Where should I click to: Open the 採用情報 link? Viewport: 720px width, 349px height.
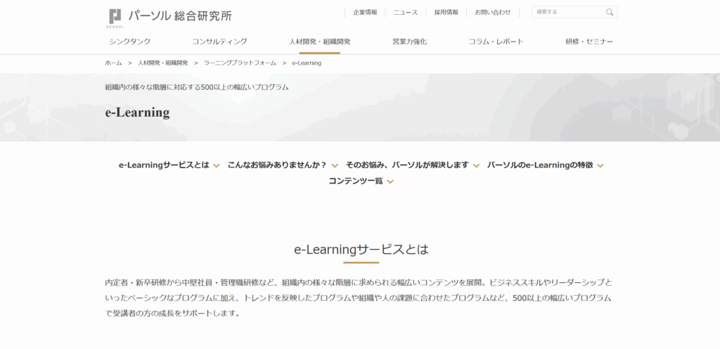click(x=446, y=13)
